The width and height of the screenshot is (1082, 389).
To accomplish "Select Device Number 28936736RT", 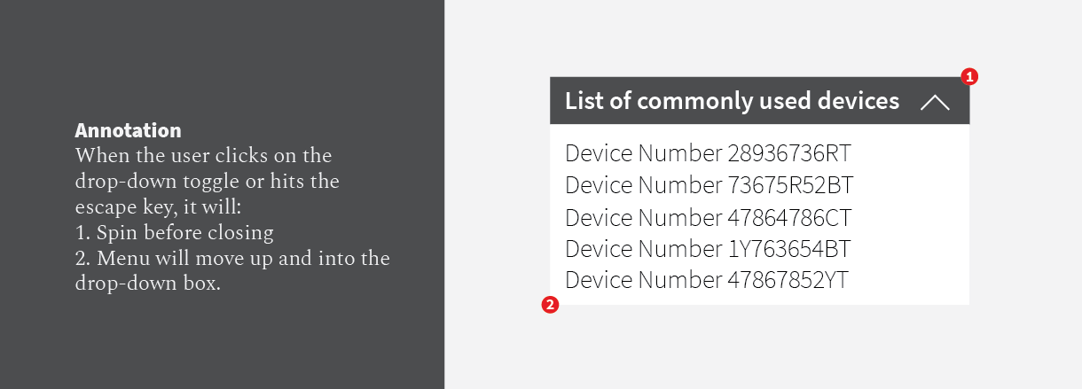I will pyautogui.click(x=708, y=153).
